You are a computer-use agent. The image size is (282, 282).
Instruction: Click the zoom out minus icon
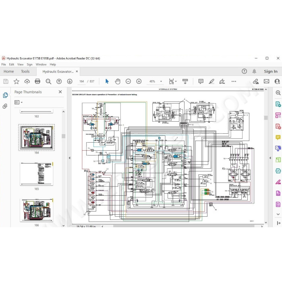128,81
